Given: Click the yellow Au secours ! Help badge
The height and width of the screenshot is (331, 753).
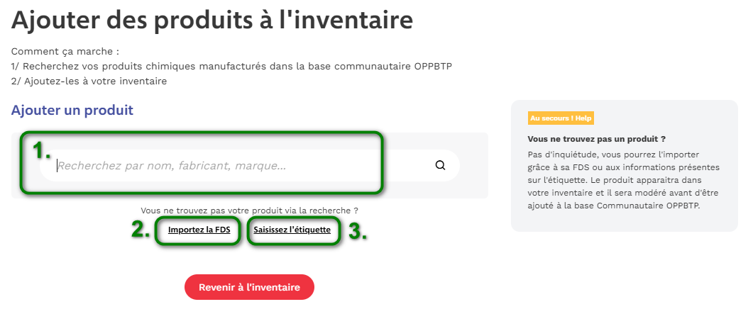Looking at the screenshot, I should point(561,118).
